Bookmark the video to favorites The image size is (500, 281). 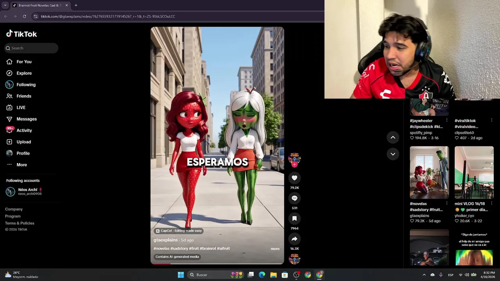(295, 219)
